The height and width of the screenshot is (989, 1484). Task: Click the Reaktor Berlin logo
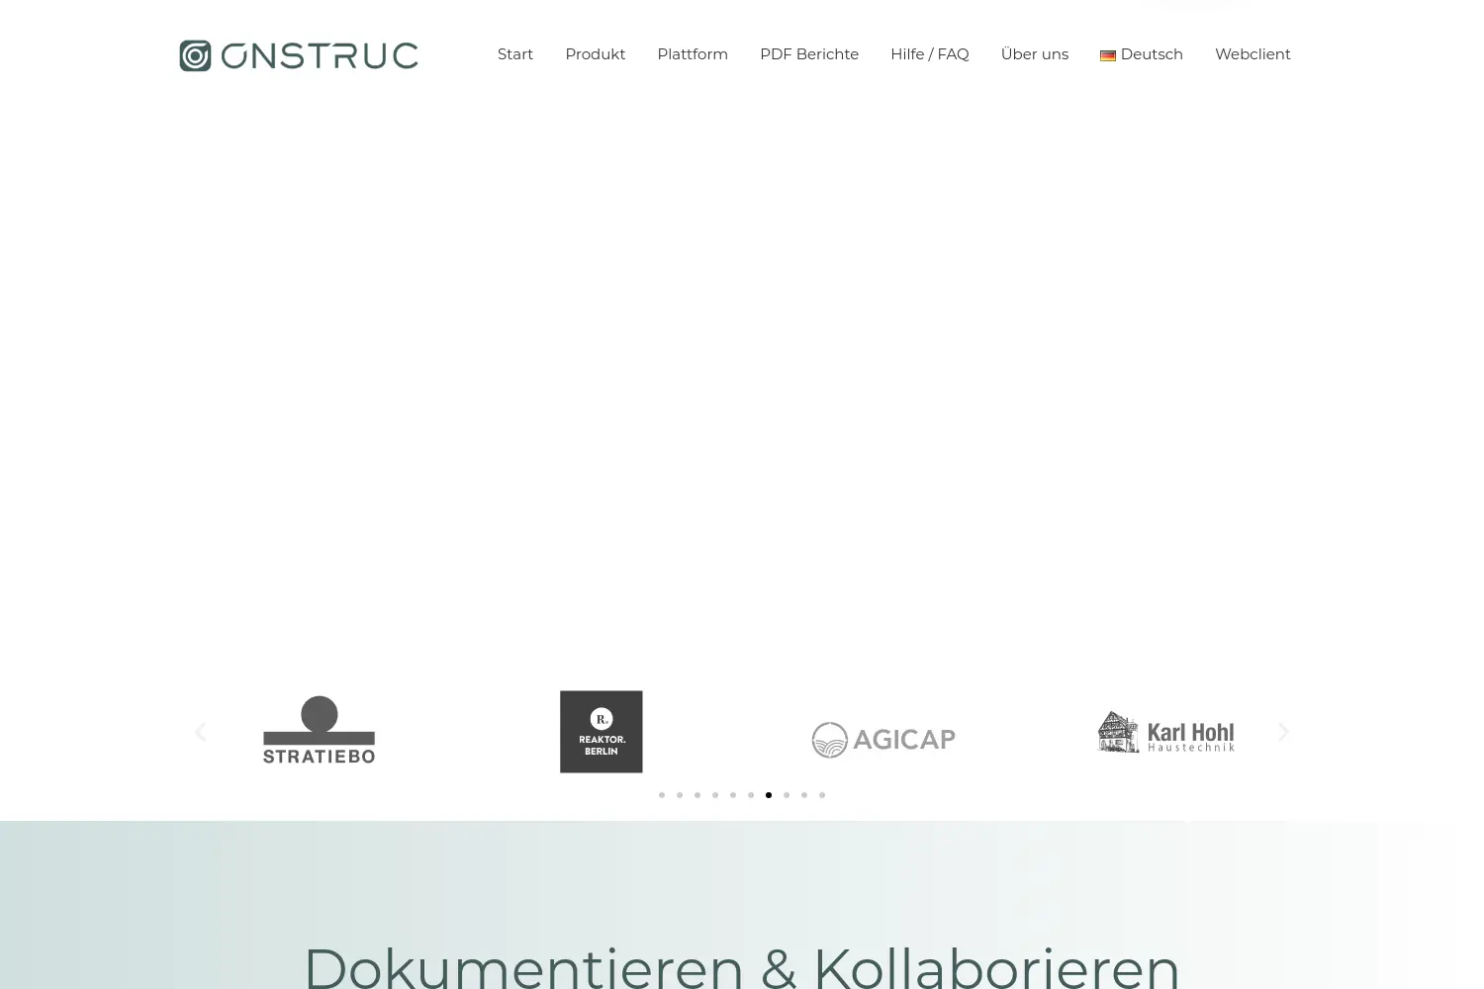[x=602, y=732]
